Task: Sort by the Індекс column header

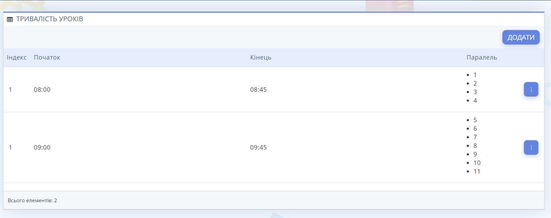Action: 16,57
